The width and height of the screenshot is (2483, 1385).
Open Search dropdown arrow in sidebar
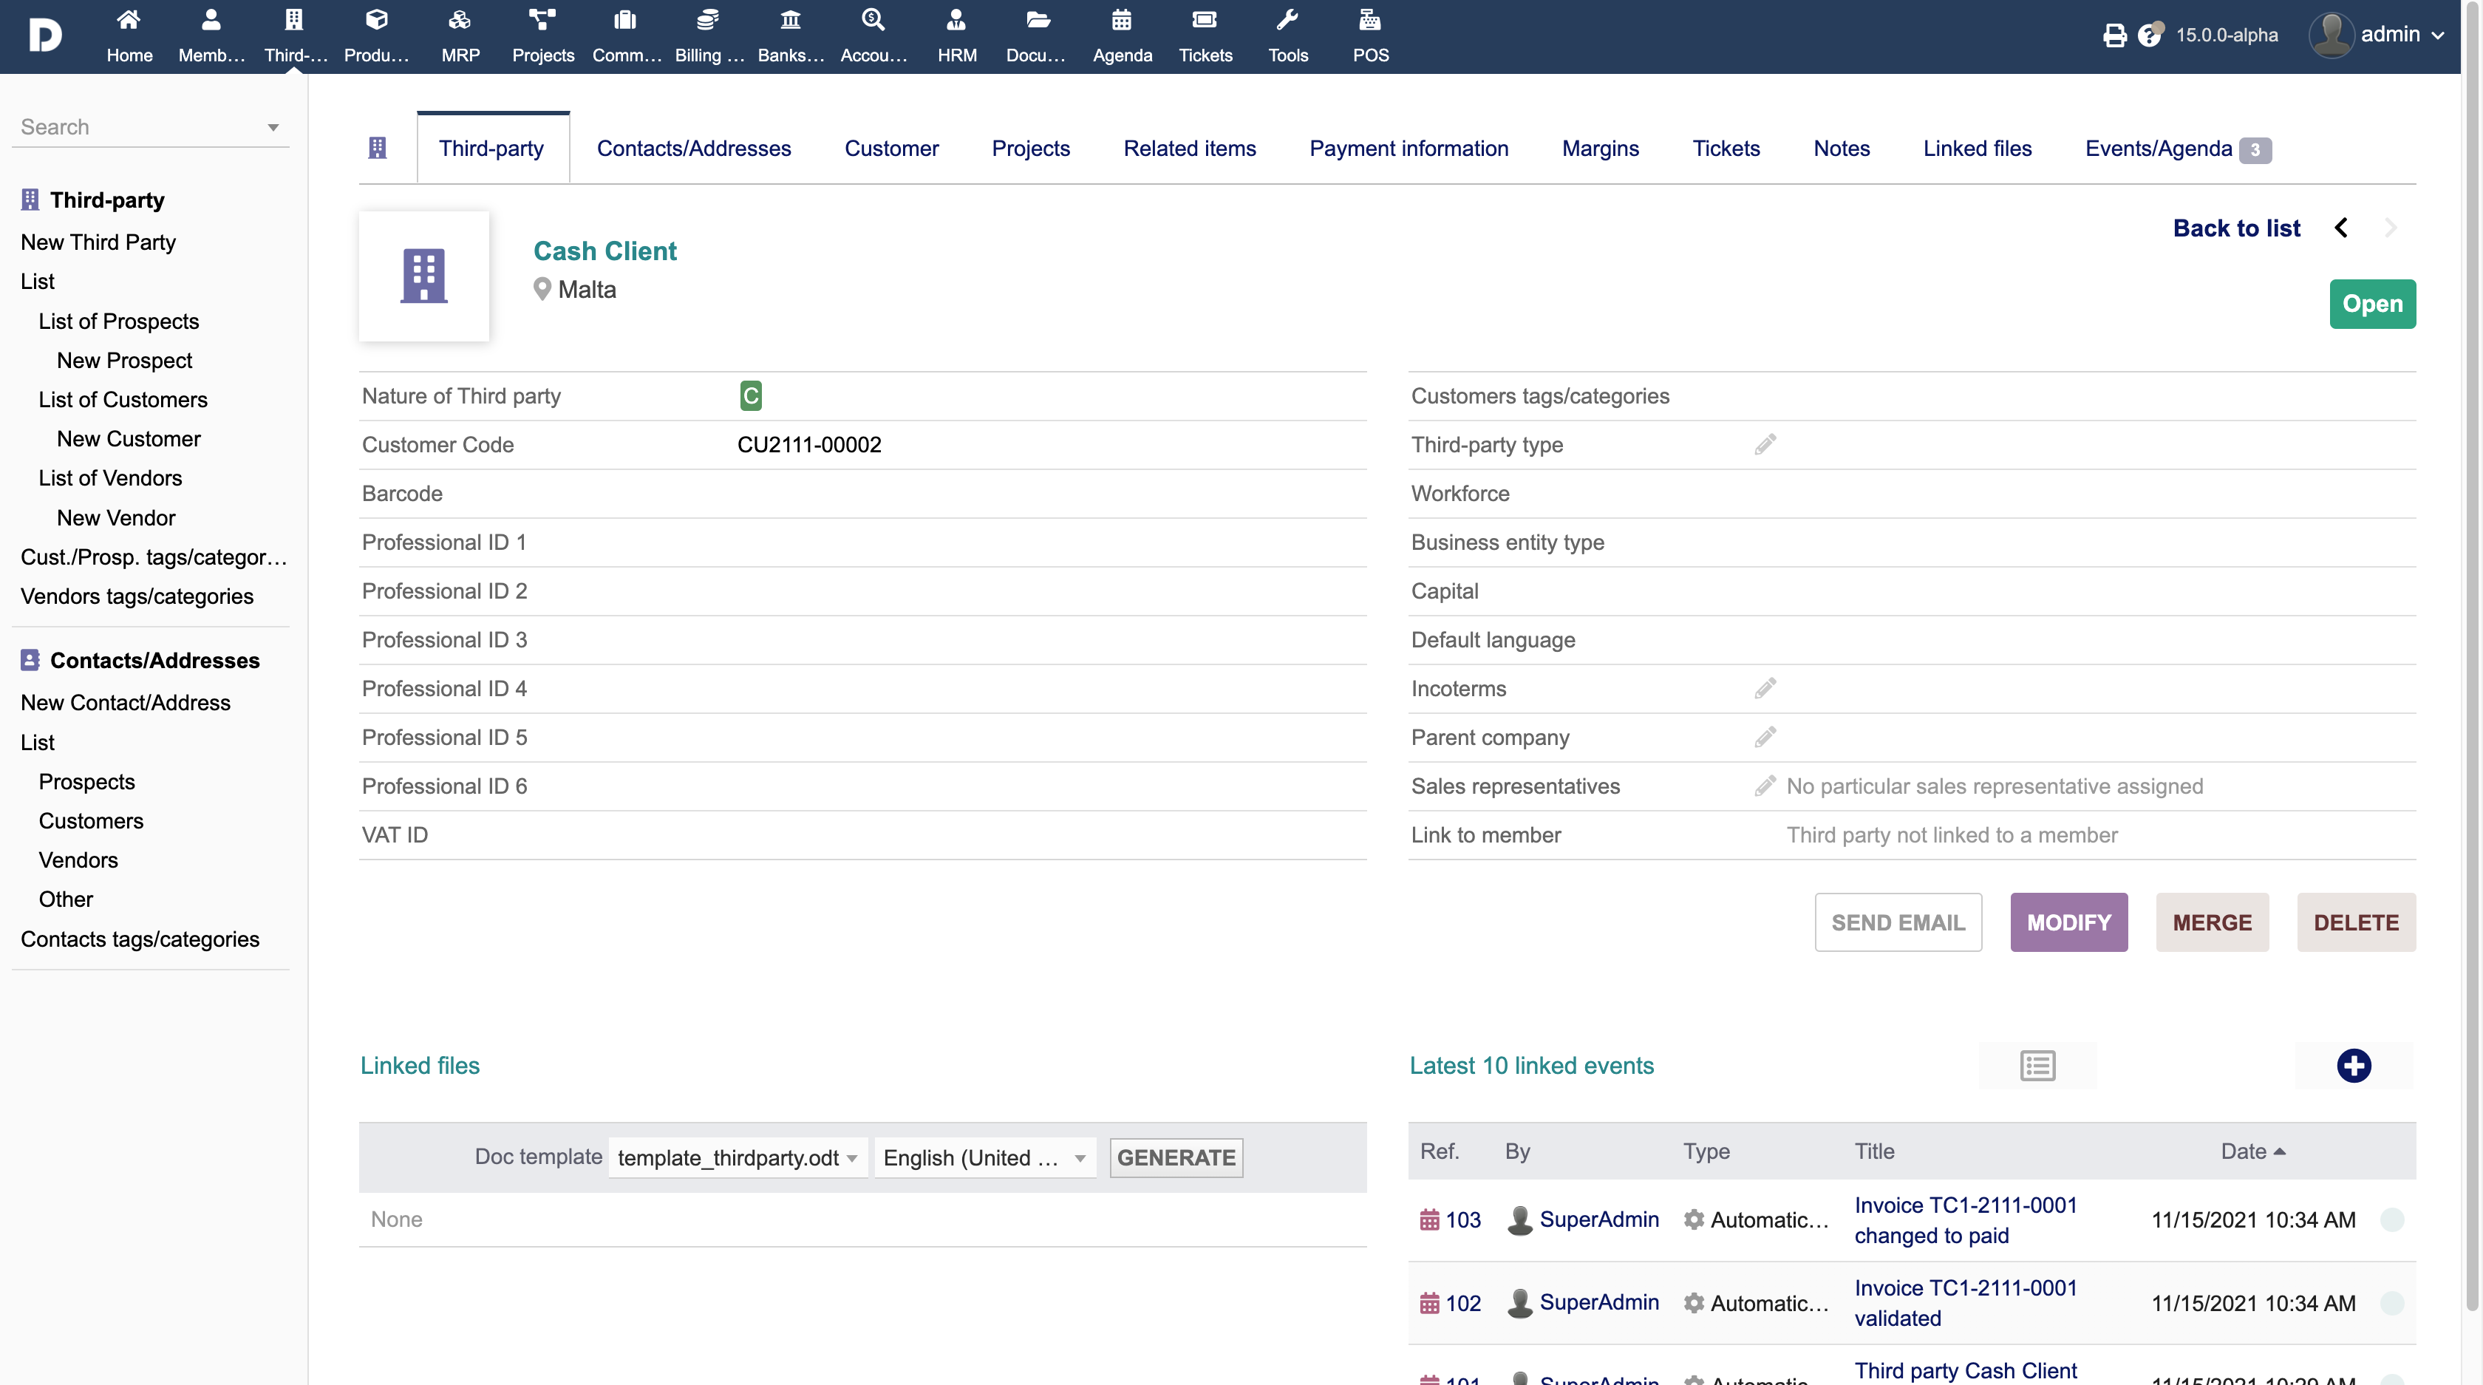tap(273, 127)
